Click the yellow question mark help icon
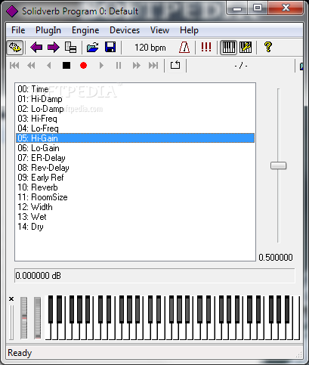The image size is (309, 365). (268, 47)
